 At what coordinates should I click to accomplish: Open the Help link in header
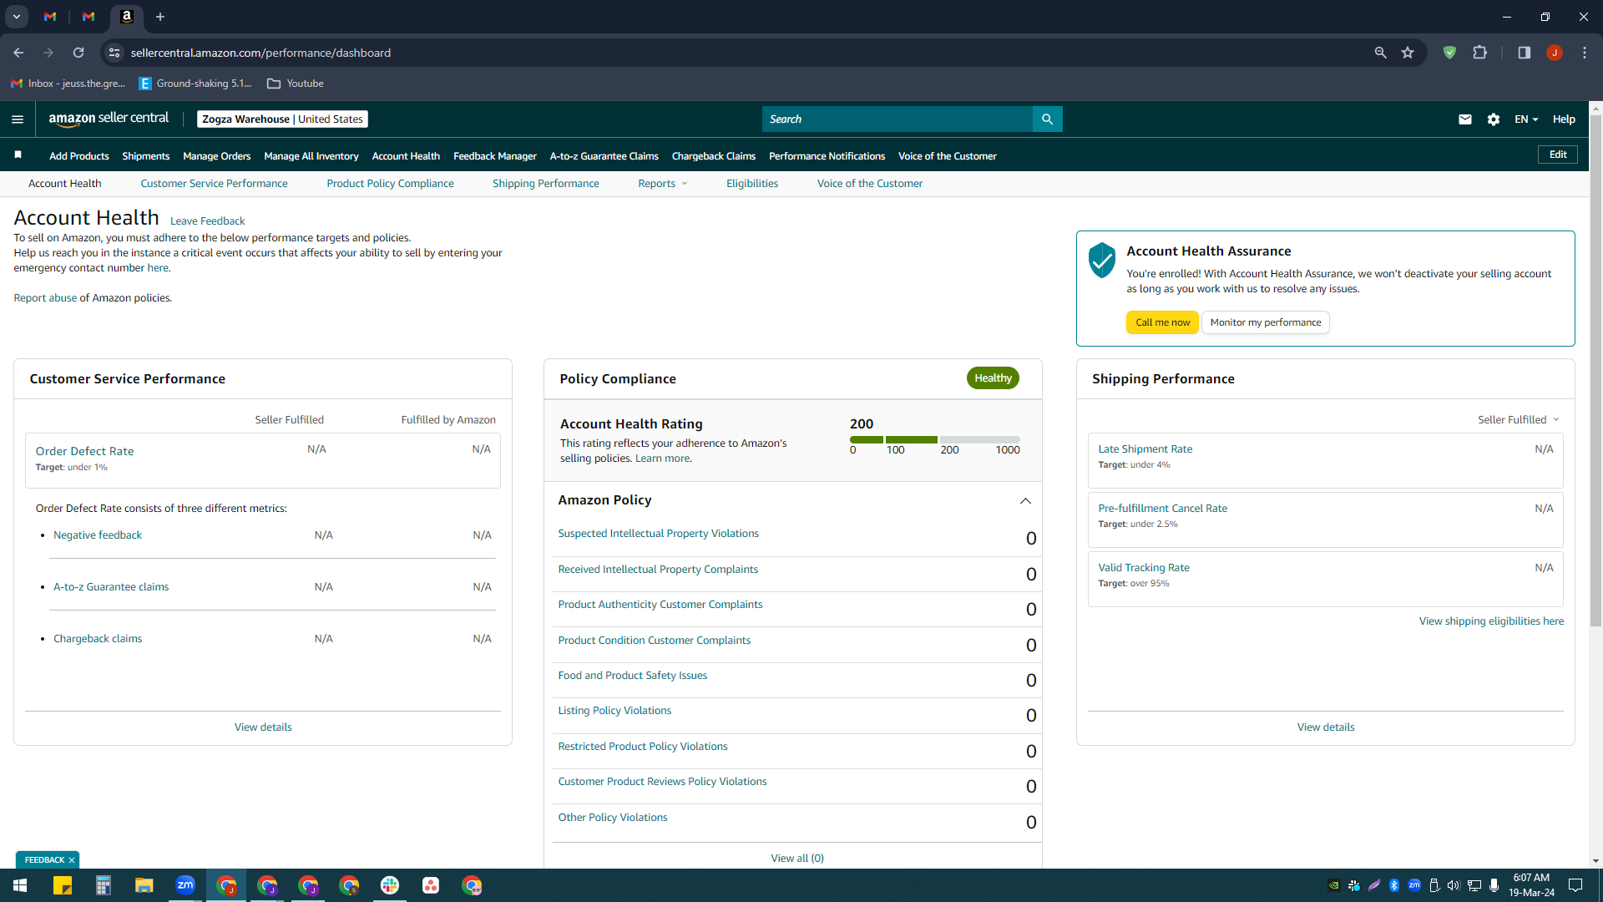click(1564, 119)
